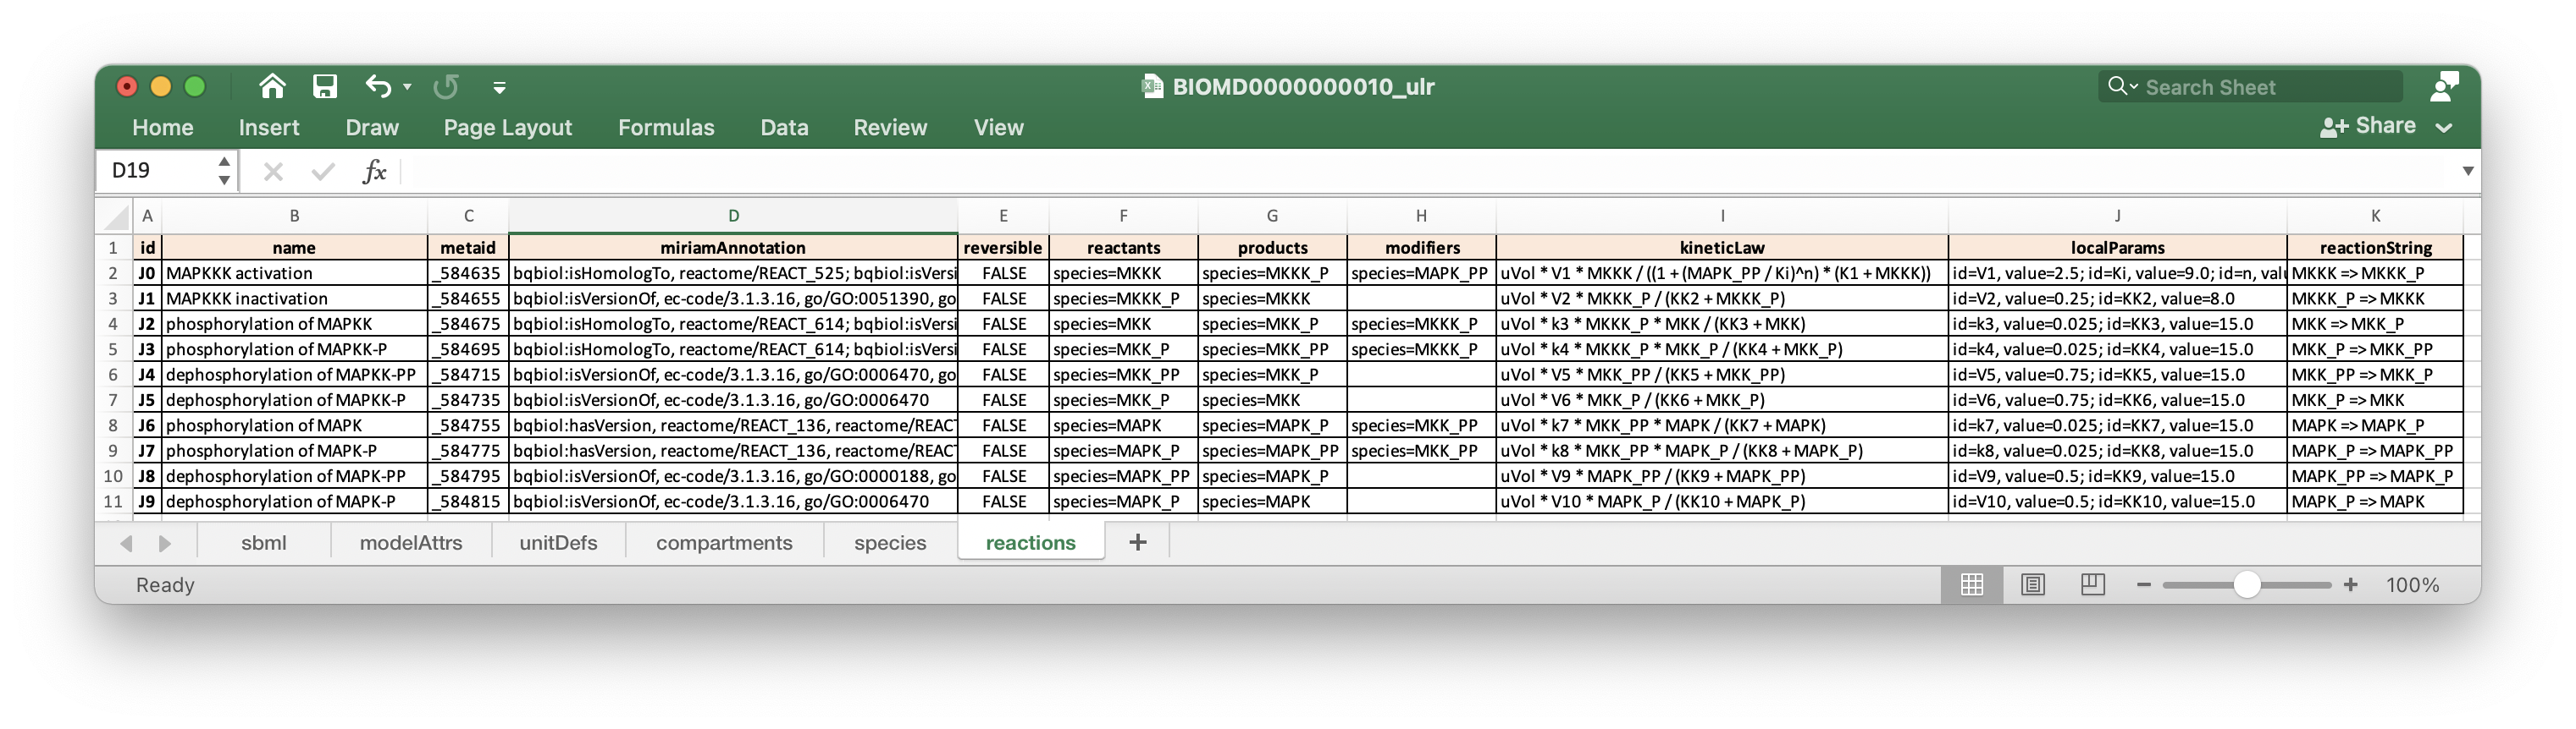Focus the Search Sheet field
Screen dimensions: 2576x729
(2250, 86)
